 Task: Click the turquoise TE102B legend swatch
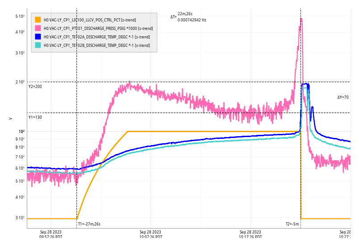[38, 45]
